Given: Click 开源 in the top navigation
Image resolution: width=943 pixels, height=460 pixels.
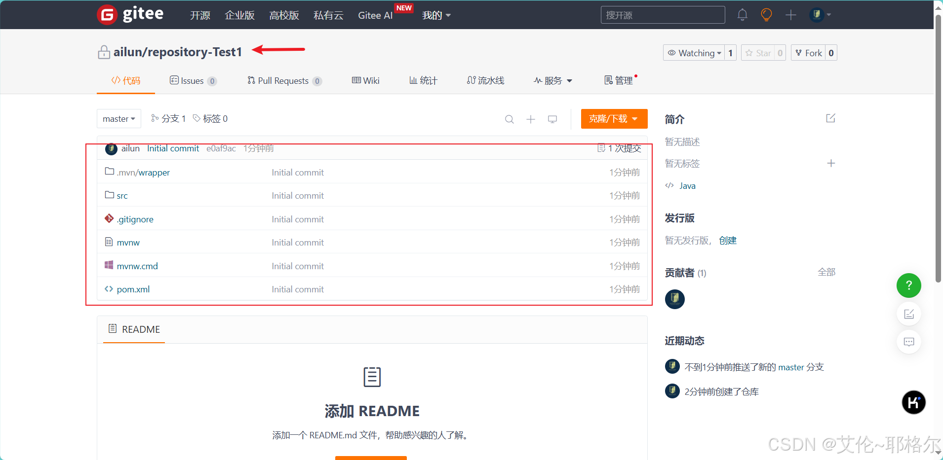Looking at the screenshot, I should coord(200,15).
